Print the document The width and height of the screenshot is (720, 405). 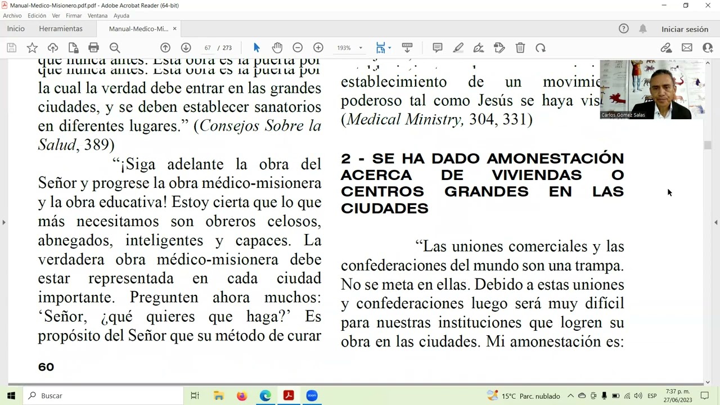94,48
